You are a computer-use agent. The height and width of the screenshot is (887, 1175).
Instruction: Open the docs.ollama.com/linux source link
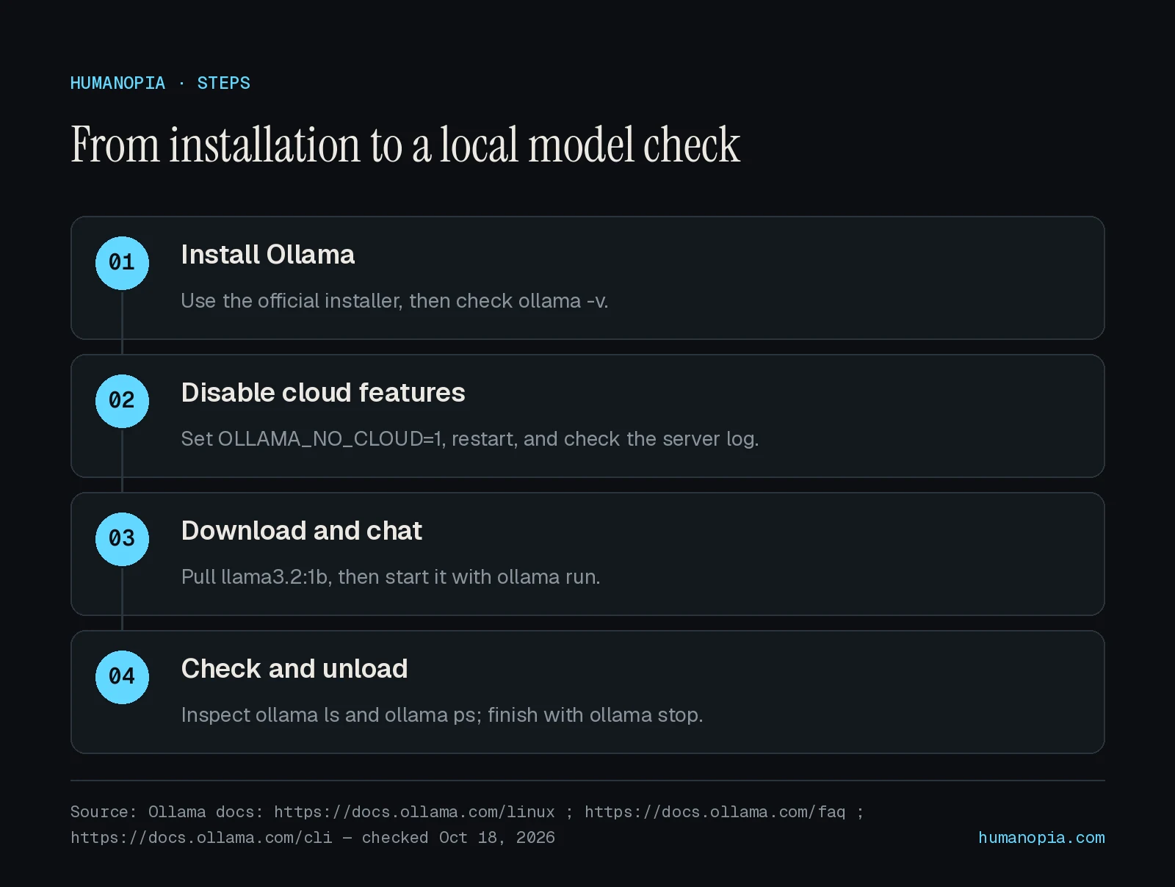coord(414,812)
